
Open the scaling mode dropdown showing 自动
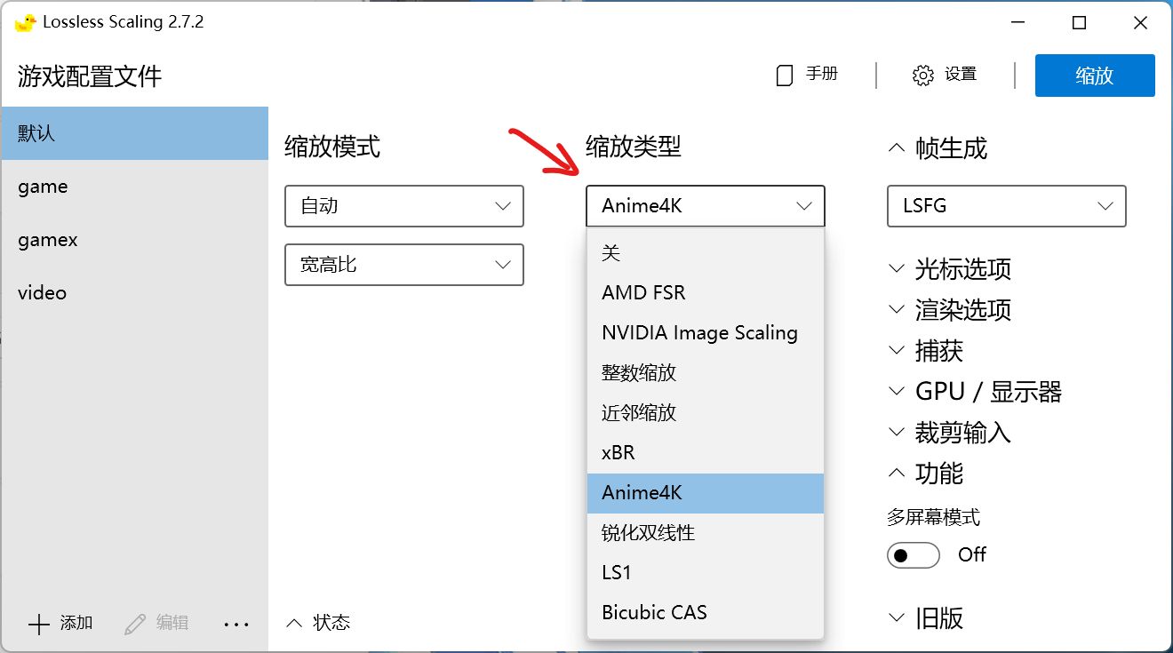tap(404, 206)
